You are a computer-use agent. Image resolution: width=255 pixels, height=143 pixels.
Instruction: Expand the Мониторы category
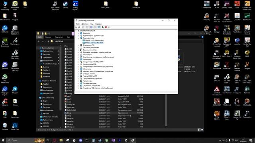tap(78, 69)
